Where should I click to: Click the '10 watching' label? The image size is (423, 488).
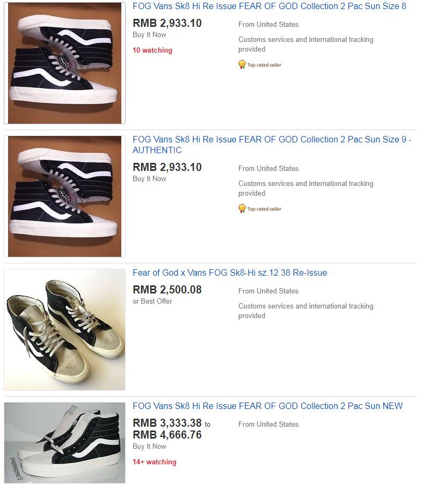tap(152, 51)
